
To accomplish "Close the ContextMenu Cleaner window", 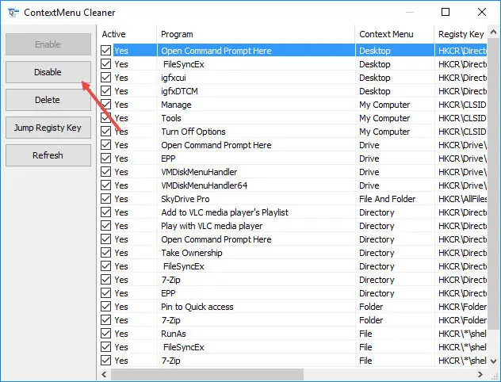I will (x=482, y=12).
